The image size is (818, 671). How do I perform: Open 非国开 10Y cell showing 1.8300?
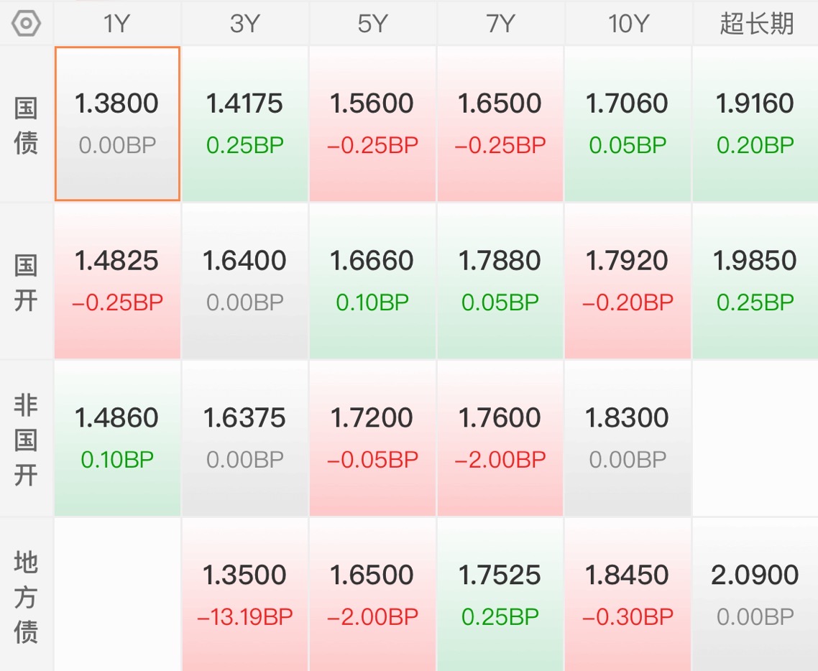628,438
